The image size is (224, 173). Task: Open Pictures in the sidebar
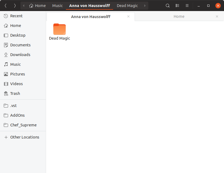click(23, 74)
